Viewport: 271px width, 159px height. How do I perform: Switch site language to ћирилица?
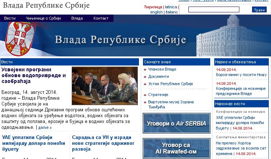(153, 7)
